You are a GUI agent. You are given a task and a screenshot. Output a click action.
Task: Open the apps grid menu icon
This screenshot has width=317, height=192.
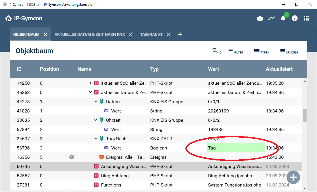(306, 19)
